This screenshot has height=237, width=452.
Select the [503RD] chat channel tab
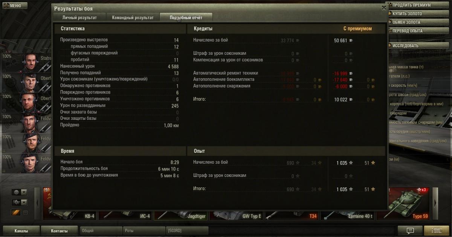click(187, 231)
